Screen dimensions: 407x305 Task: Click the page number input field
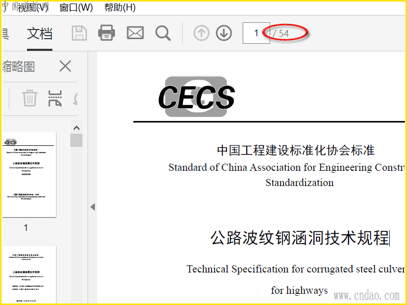click(256, 33)
